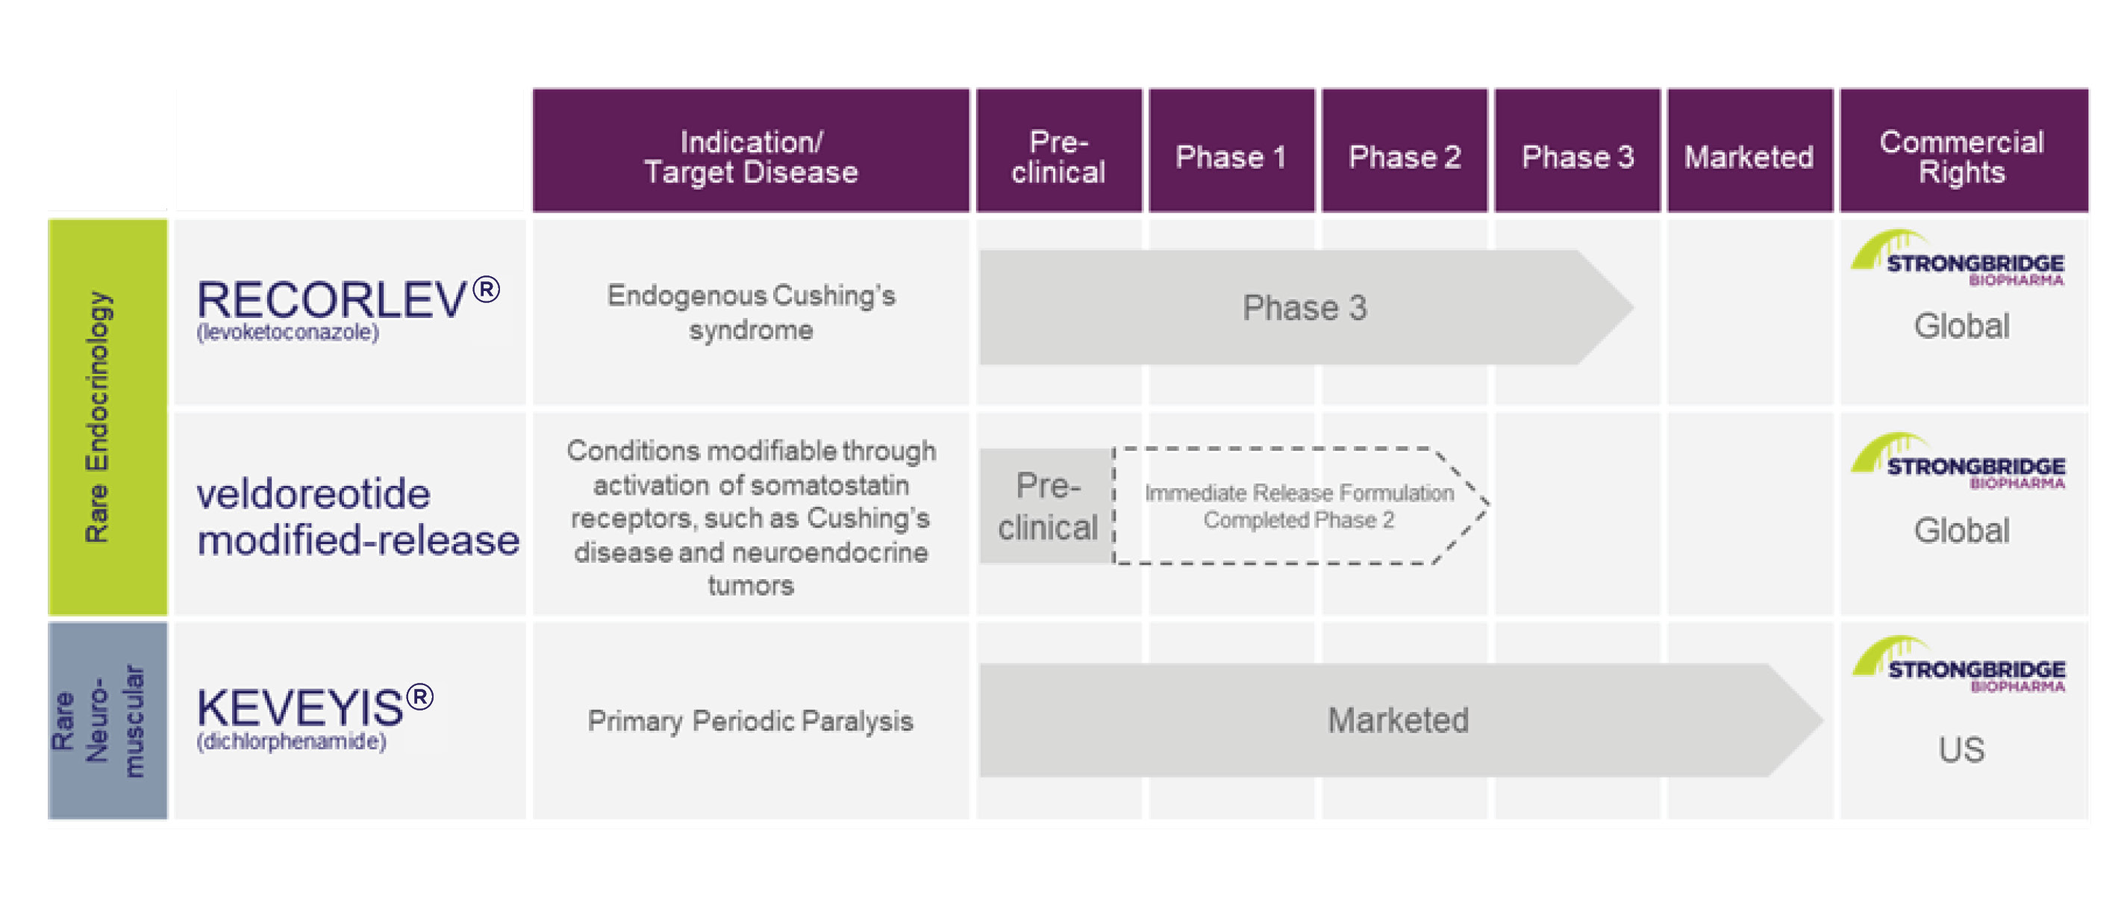Click the veldoreotide modified-release product name
The width and height of the screenshot is (2127, 918).
pos(357,516)
